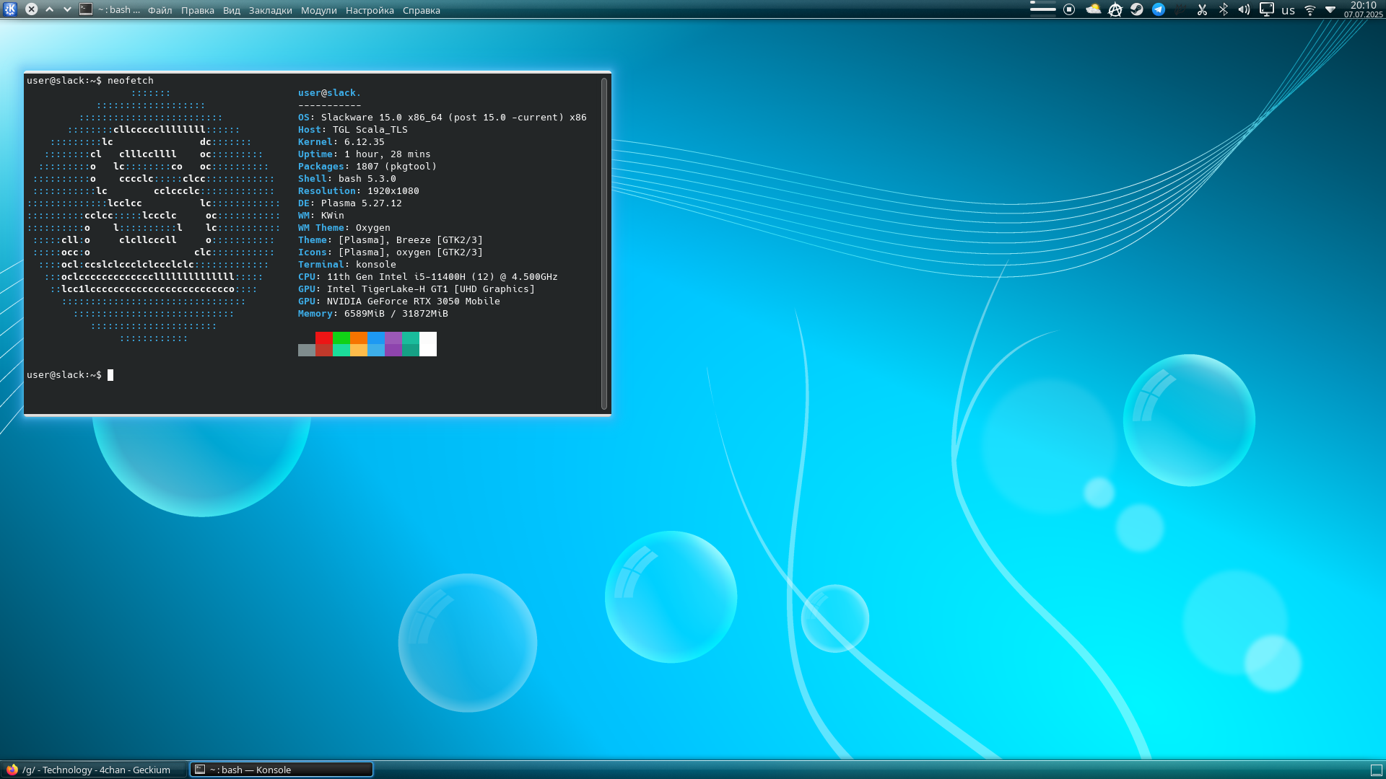Image resolution: width=1386 pixels, height=779 pixels.
Task: Click the anarchy-symbol tray icon
Action: tap(1115, 9)
